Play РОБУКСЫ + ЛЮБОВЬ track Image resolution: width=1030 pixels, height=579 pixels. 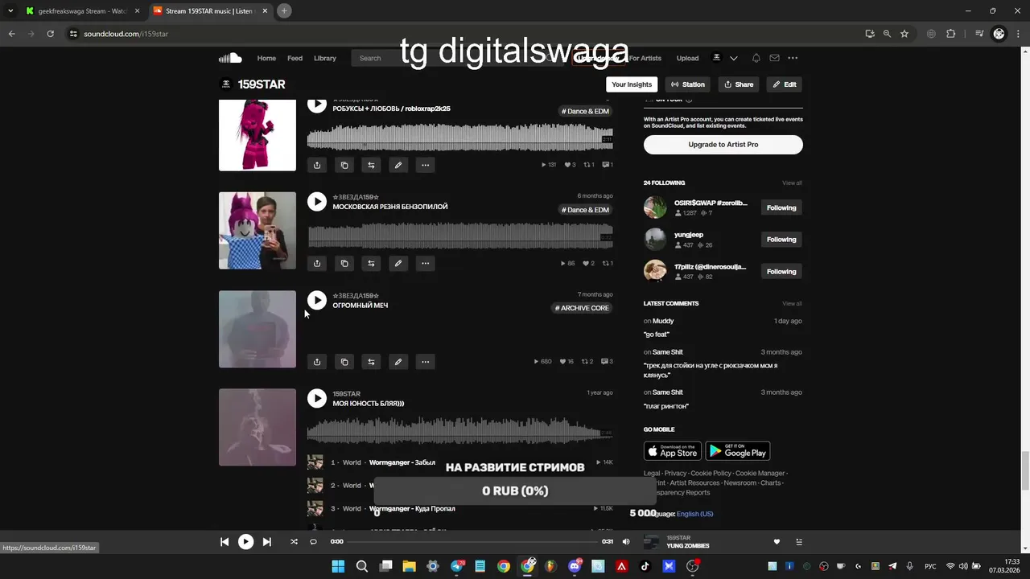[317, 105]
